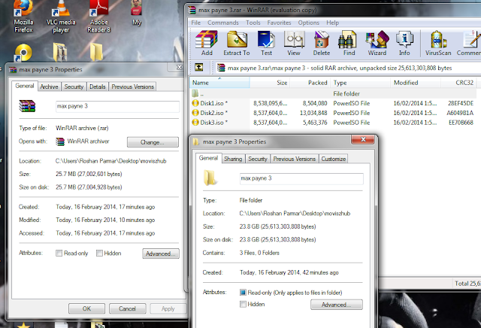The height and width of the screenshot is (328, 481).
Task: Open the View tool in WinRAR
Action: pos(294,43)
